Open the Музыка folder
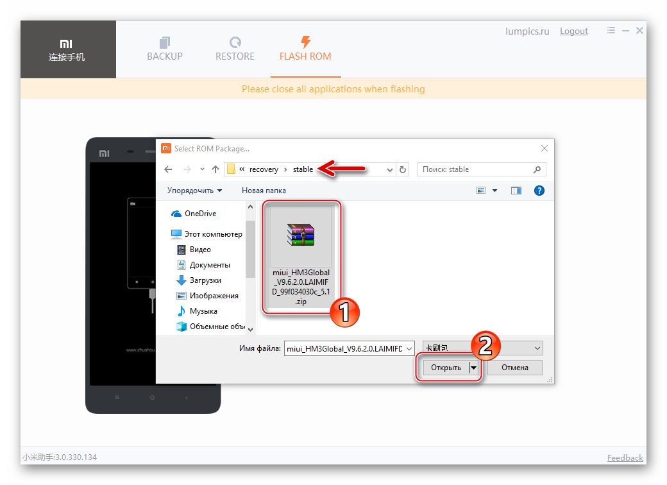The height and width of the screenshot is (485, 667). click(x=197, y=311)
